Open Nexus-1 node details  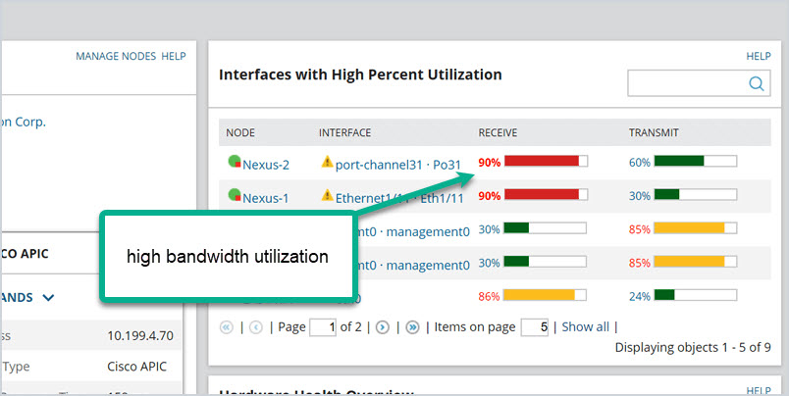(x=266, y=198)
